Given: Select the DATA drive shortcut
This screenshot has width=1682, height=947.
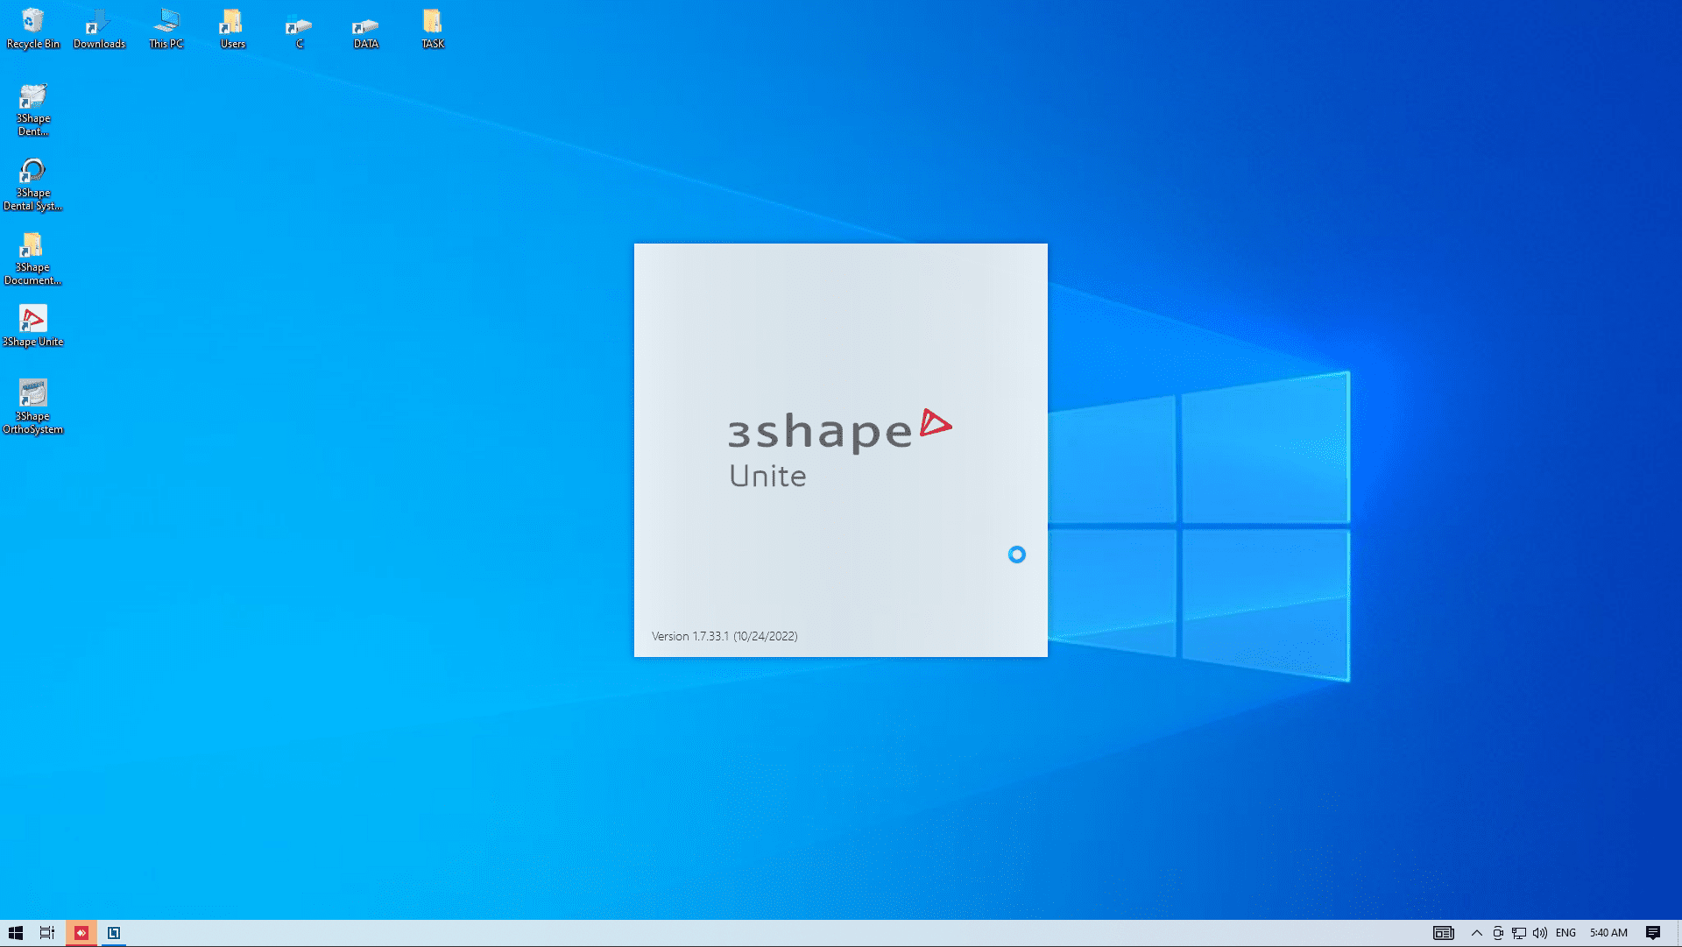Looking at the screenshot, I should click(x=365, y=25).
